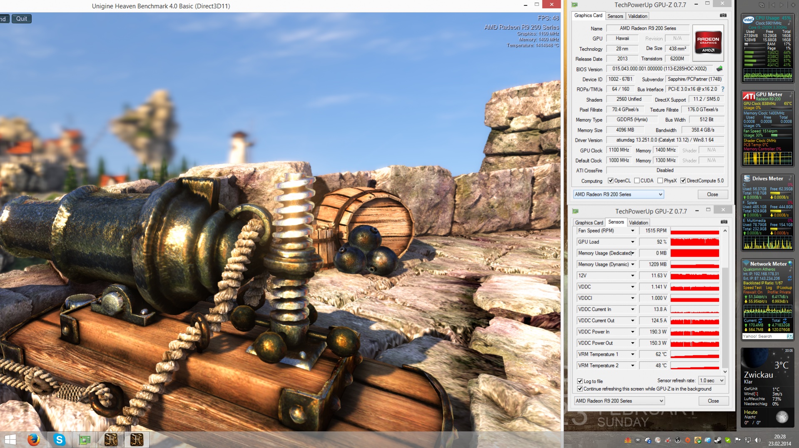Open the GPU Load sensor dropdown
The width and height of the screenshot is (799, 448).
(632, 242)
